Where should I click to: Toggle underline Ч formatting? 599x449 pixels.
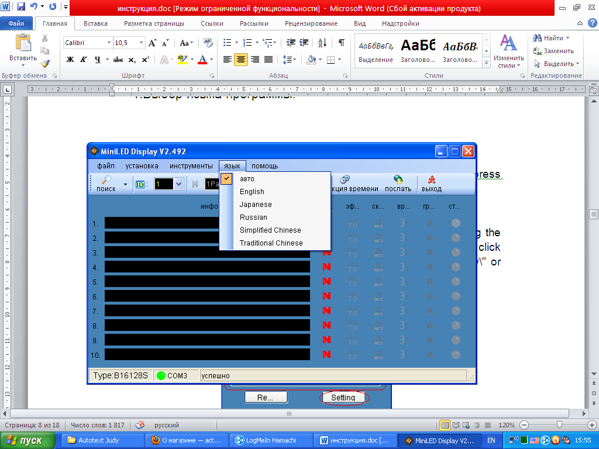(98, 60)
